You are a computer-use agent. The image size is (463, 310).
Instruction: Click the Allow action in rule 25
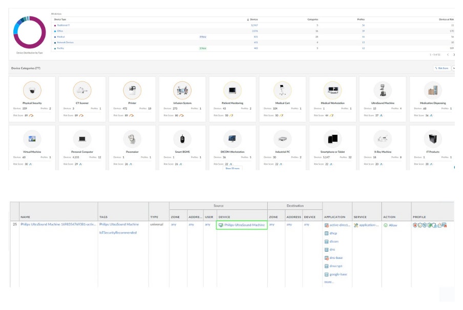click(392, 225)
